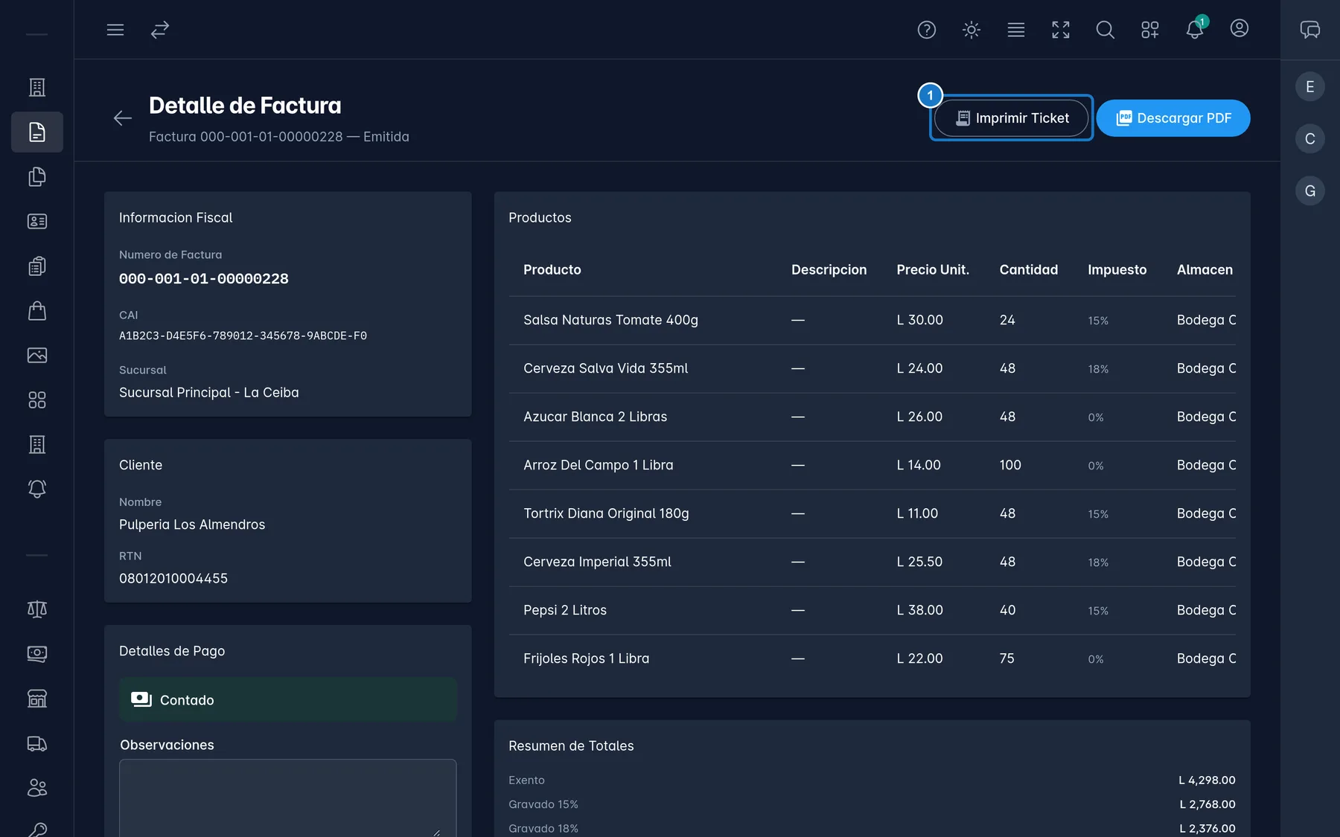Click the L 4,298.00 Exento total
The height and width of the screenshot is (837, 1340).
coord(1207,780)
